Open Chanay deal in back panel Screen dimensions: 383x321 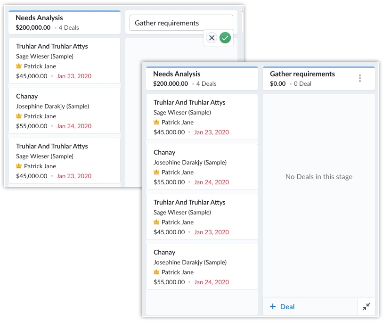coord(27,96)
